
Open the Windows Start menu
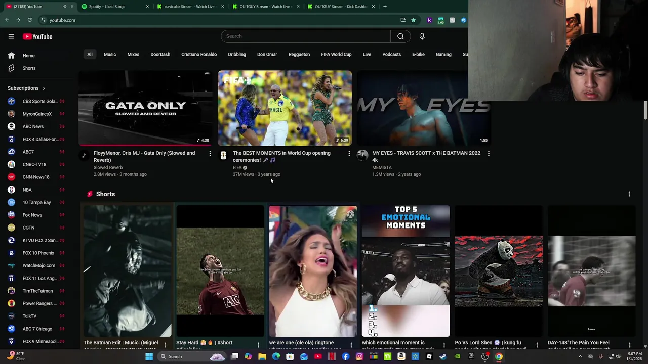click(149, 357)
